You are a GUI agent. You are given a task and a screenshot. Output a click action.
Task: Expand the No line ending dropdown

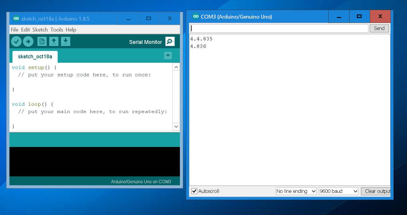tap(296, 191)
